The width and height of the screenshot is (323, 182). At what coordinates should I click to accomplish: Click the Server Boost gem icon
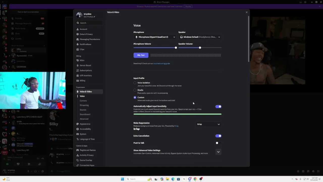pyautogui.click(x=78, y=65)
